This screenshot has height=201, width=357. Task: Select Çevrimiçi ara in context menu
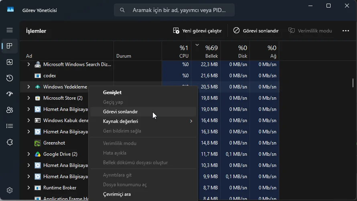(143, 194)
